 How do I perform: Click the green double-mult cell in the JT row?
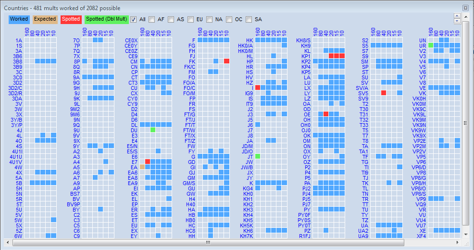coord(258,156)
